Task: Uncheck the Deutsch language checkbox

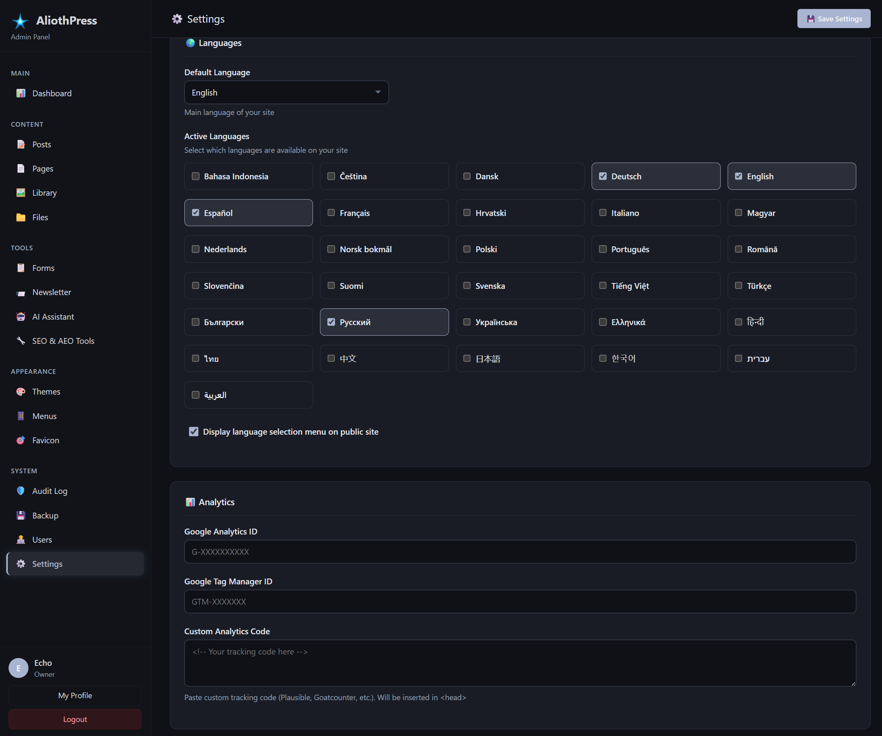Action: pos(603,176)
